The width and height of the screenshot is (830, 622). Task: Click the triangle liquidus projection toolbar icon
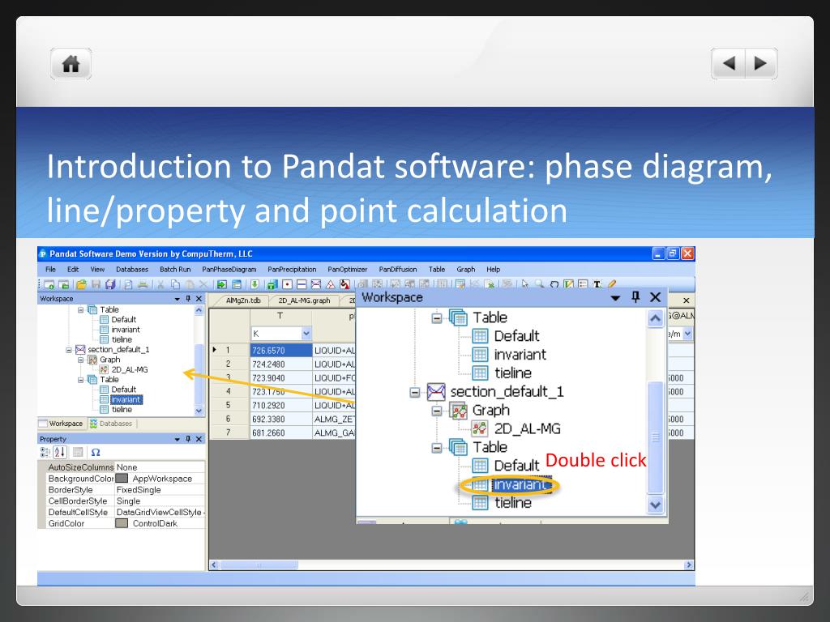331,284
